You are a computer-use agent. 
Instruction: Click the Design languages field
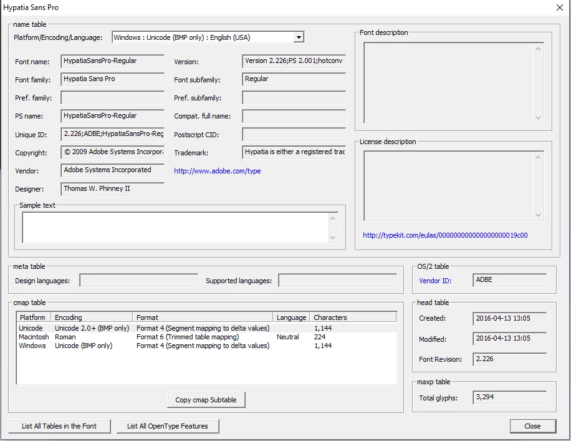(139, 280)
